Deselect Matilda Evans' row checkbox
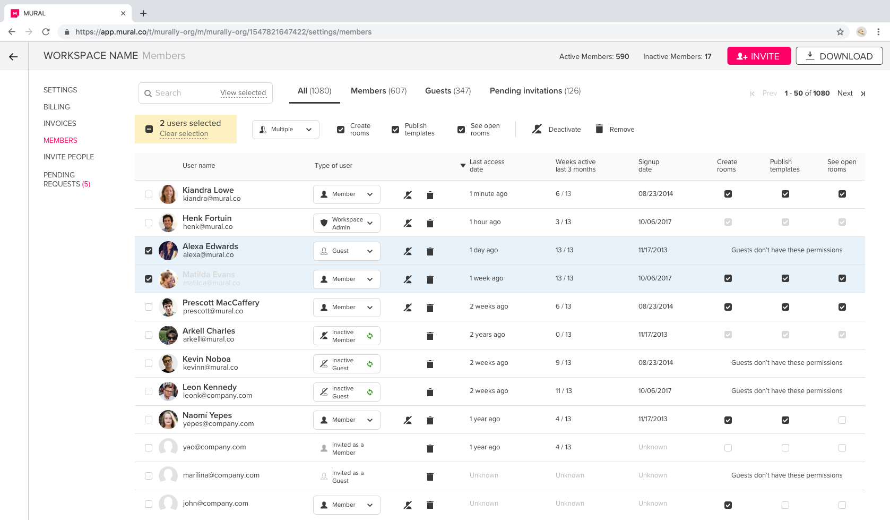 (149, 279)
